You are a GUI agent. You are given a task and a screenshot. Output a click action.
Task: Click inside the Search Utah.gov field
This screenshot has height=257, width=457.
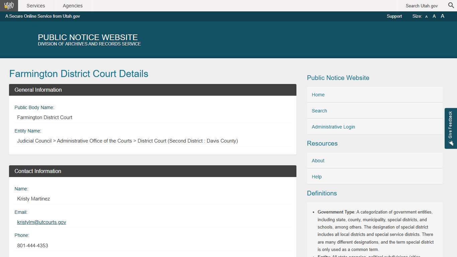pos(421,6)
